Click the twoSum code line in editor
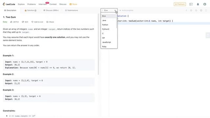210x118 pixels. tap(145, 21)
